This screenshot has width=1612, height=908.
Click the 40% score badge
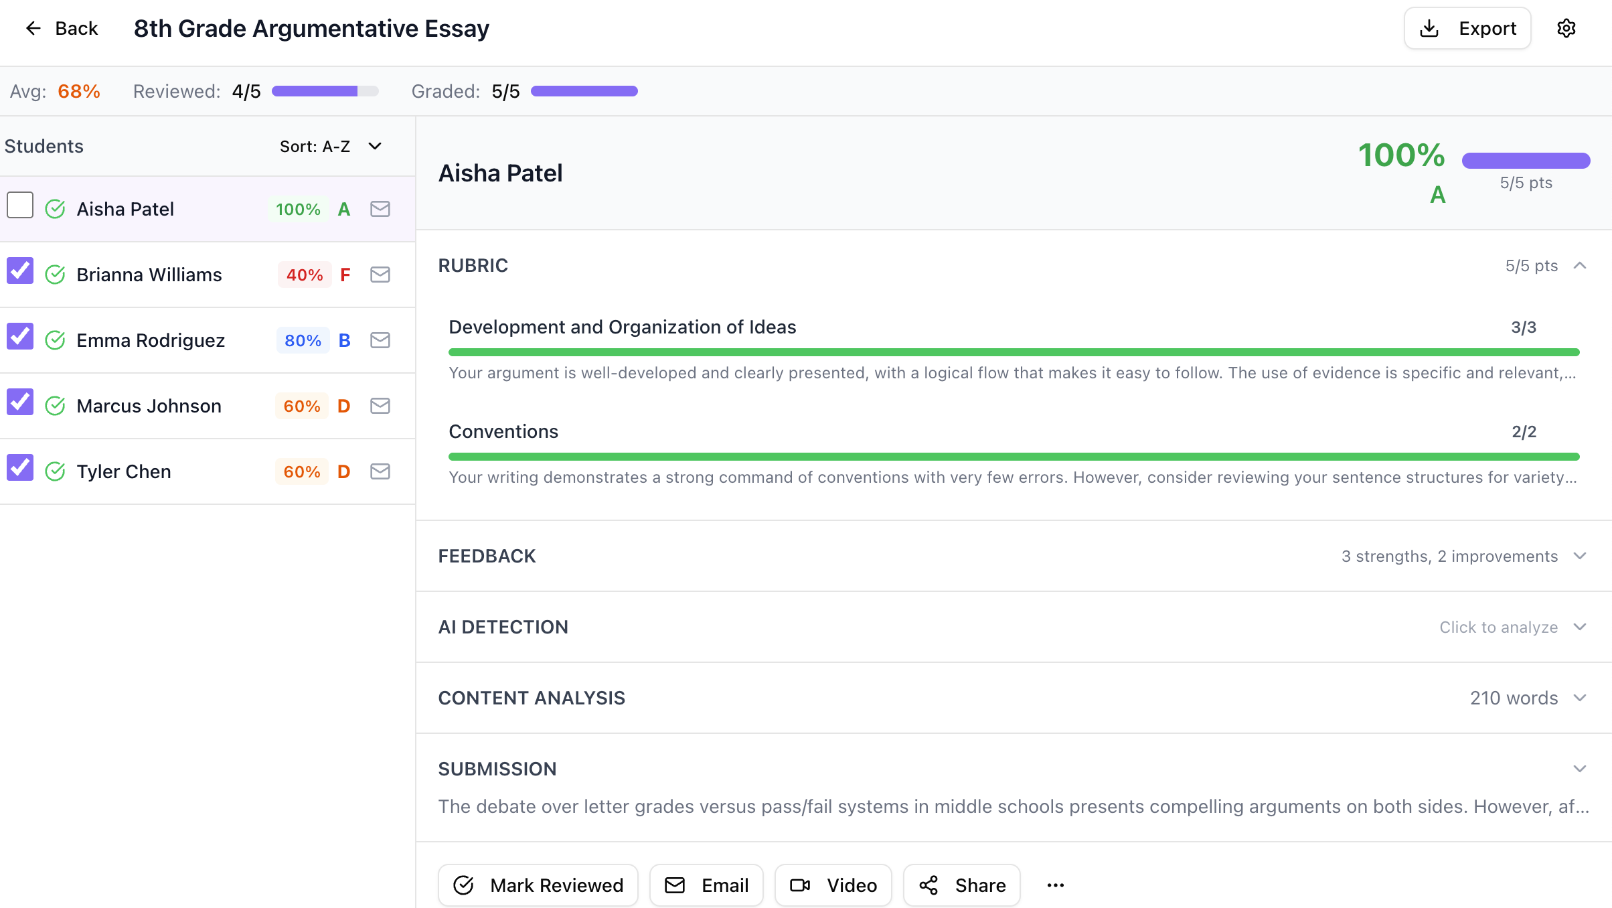click(305, 275)
